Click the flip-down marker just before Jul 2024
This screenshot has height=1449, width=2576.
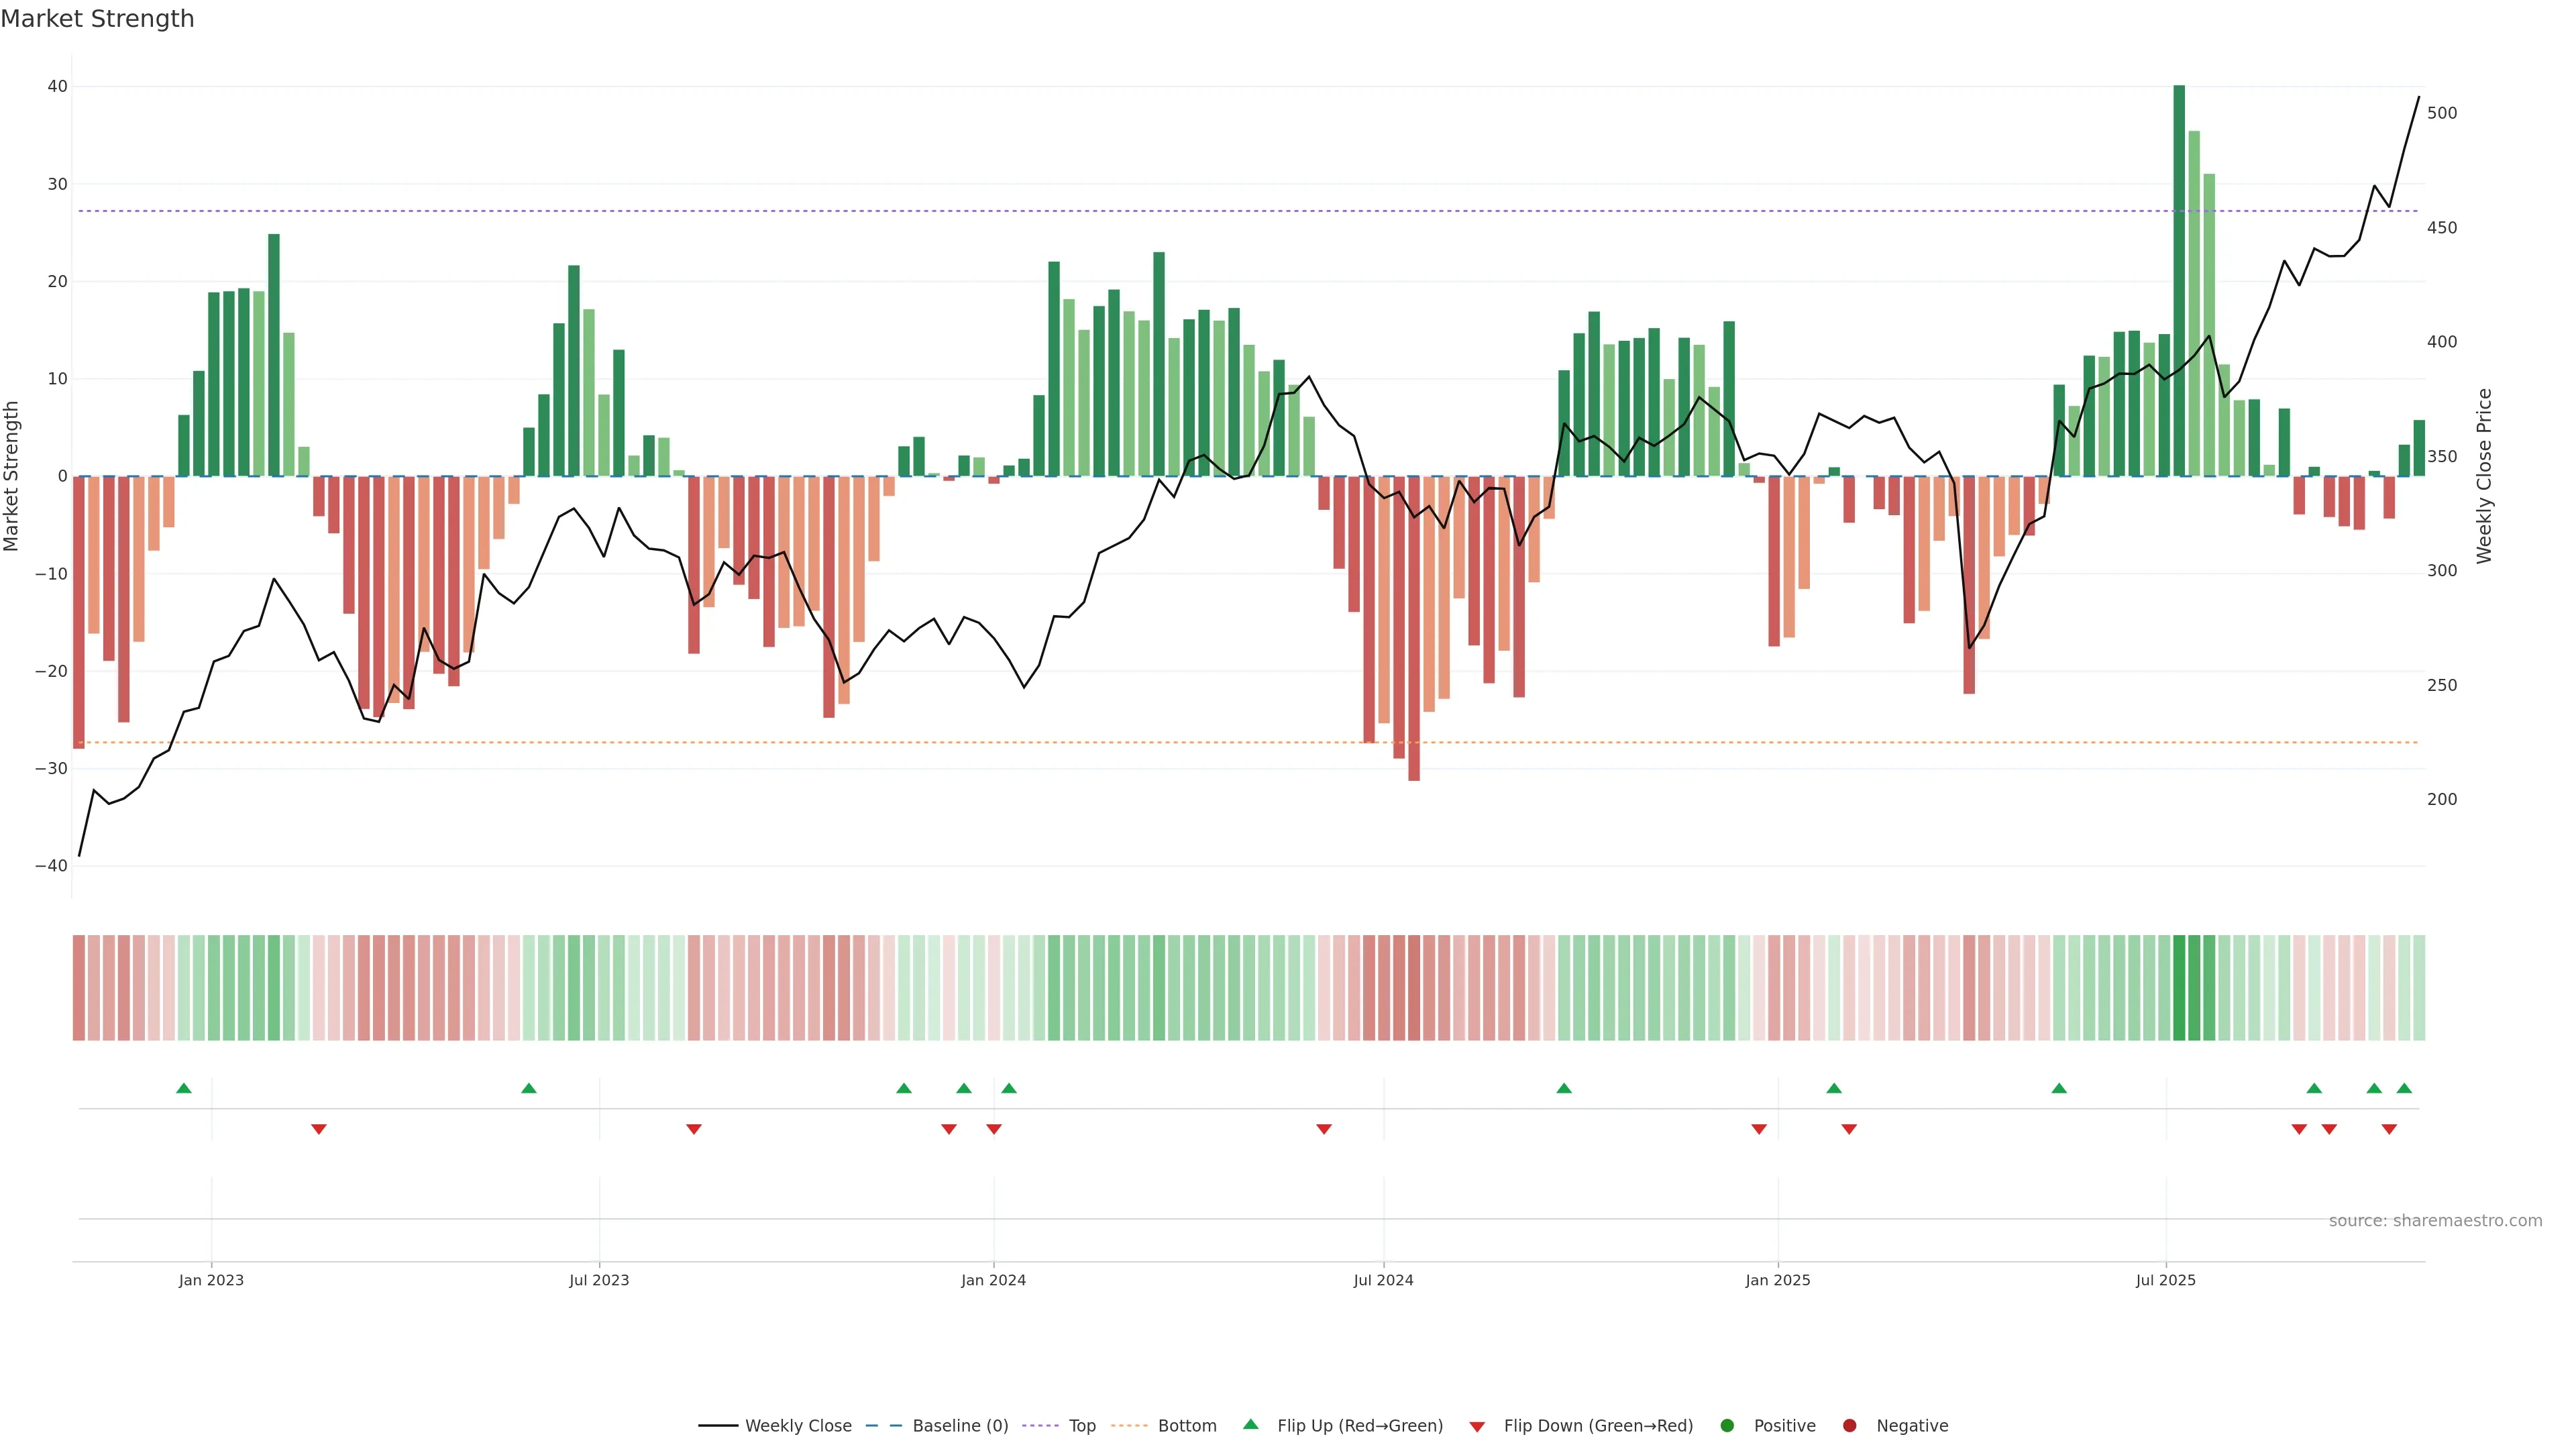1324,1129
